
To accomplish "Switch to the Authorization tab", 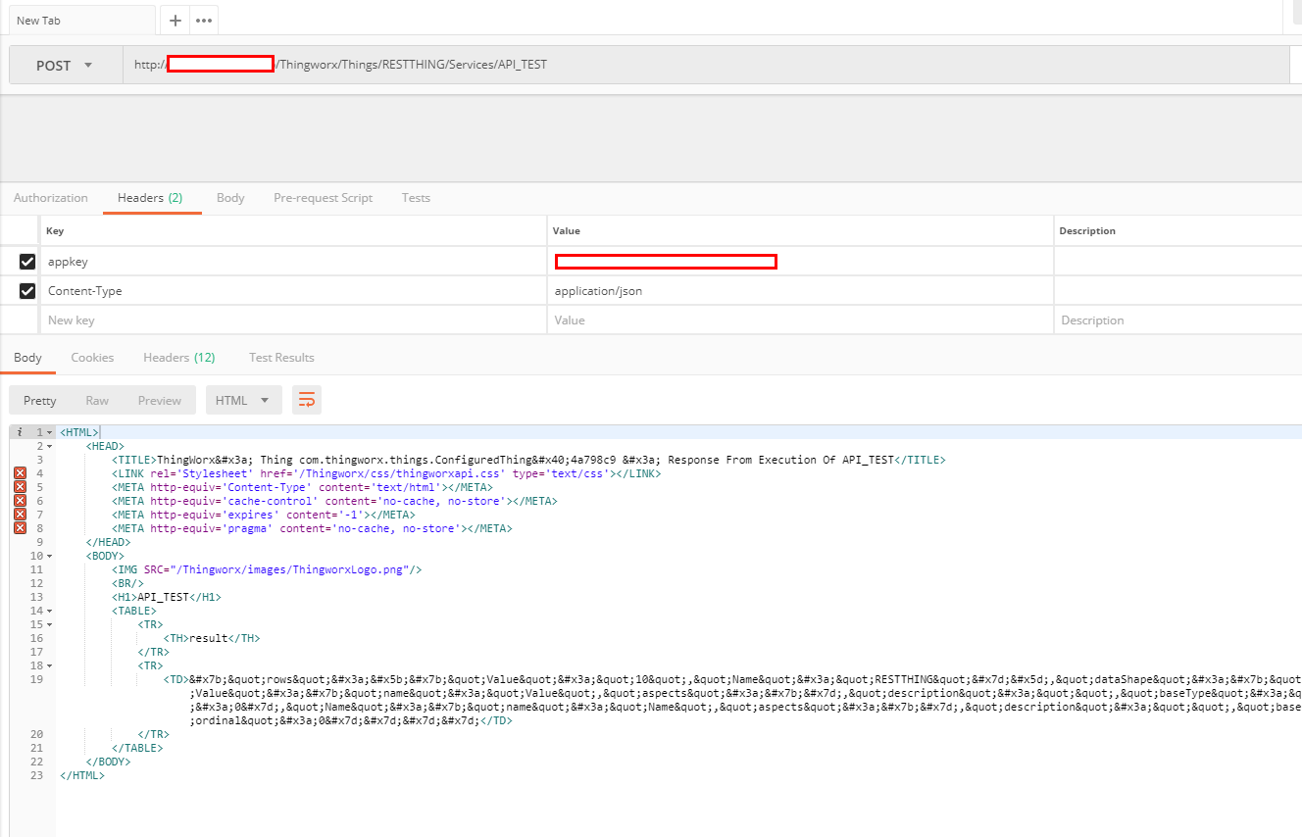I will (51, 198).
